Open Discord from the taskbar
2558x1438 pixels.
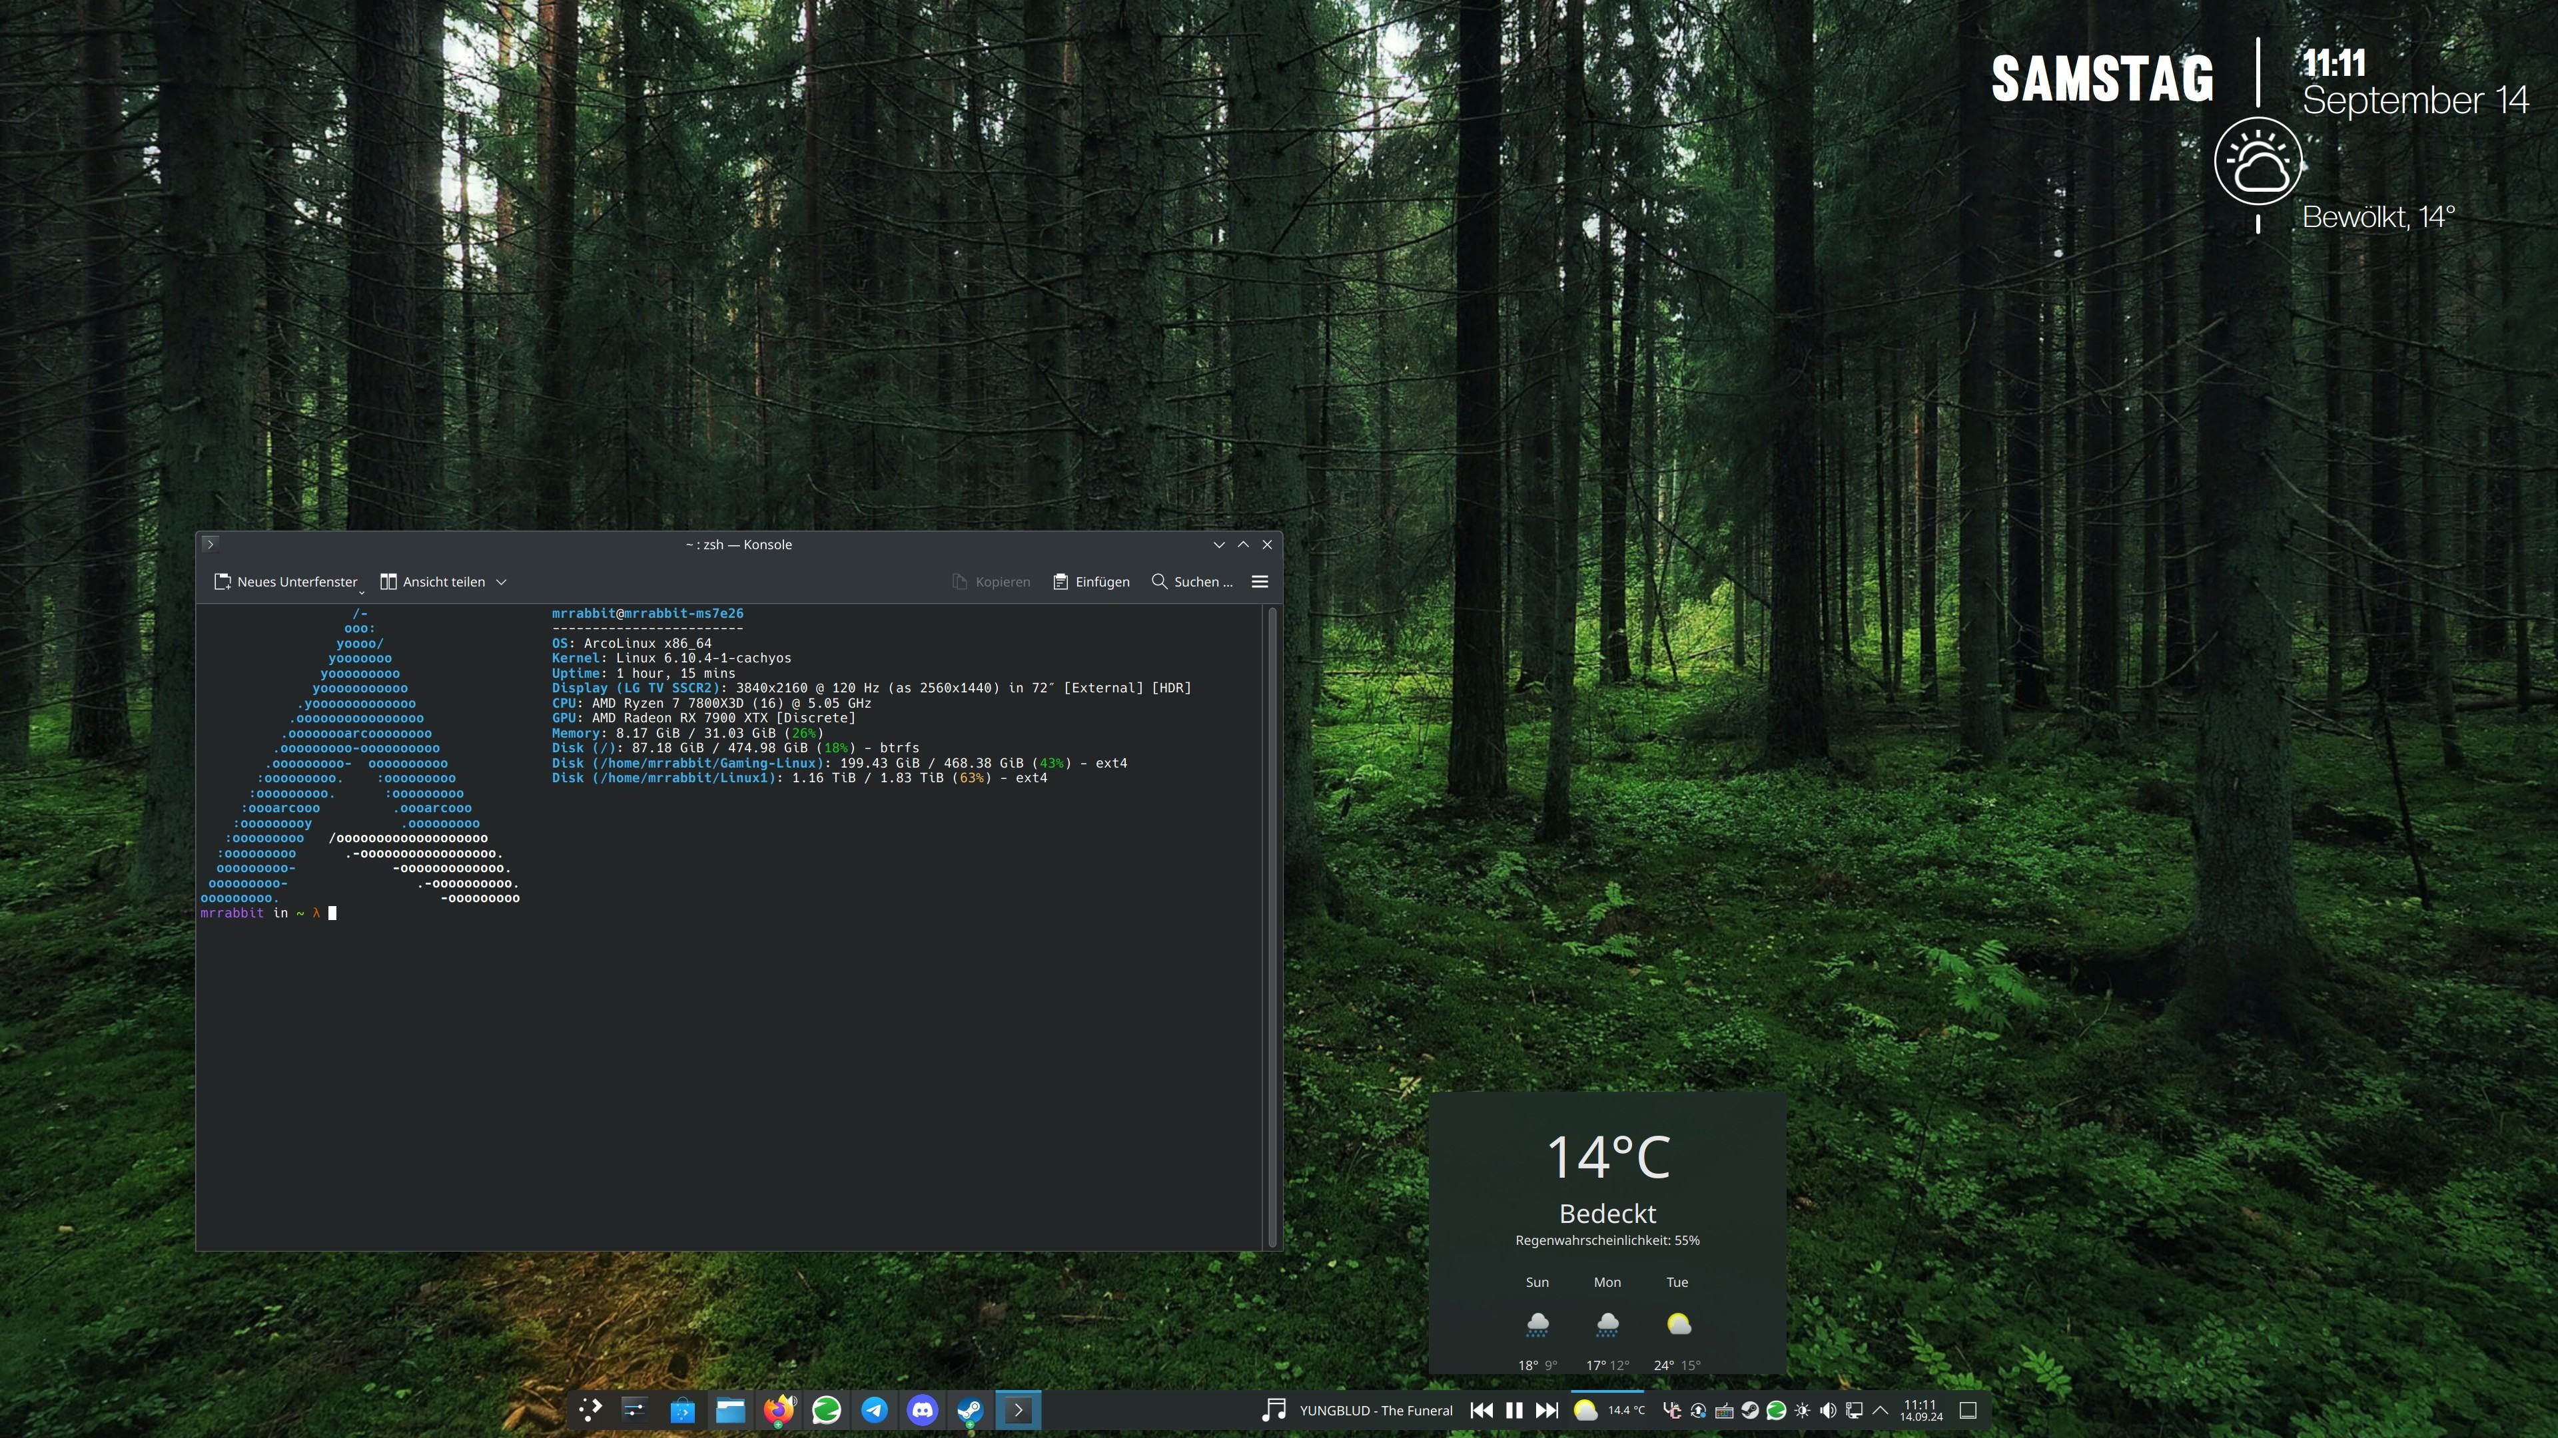point(923,1410)
